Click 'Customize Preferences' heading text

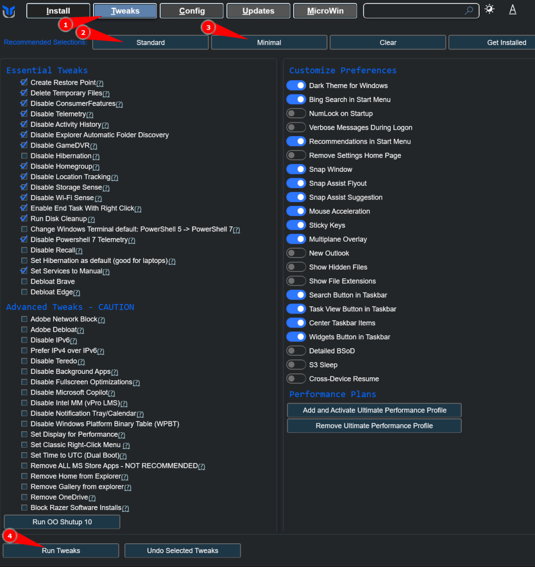343,70
